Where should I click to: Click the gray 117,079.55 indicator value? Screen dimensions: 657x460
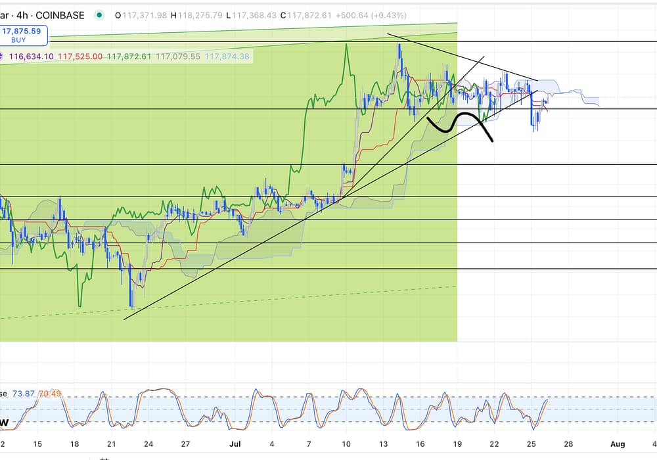[x=178, y=57]
